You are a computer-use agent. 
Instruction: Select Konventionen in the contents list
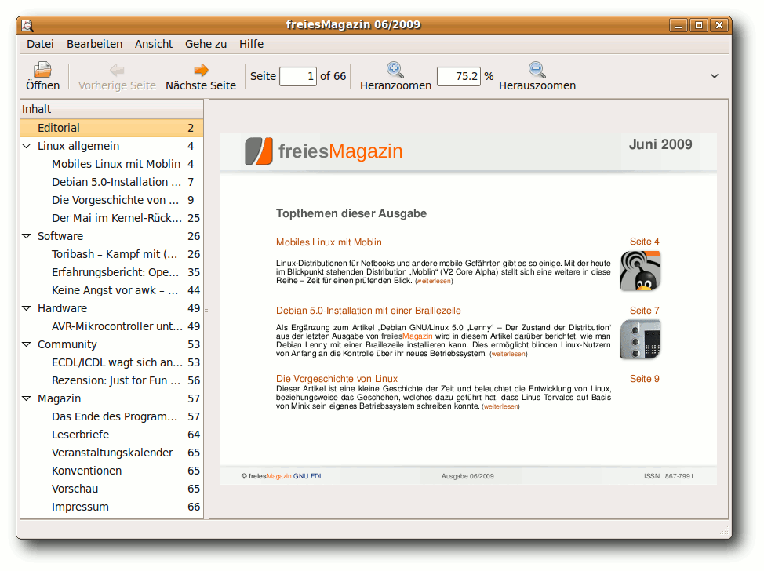[111, 471]
